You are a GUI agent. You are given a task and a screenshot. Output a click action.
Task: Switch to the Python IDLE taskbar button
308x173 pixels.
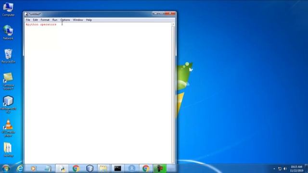62,168
